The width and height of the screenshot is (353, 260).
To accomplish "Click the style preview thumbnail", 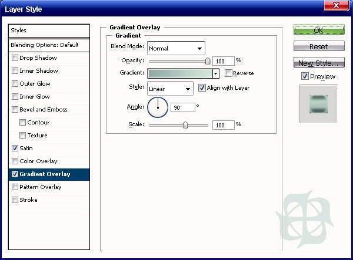I will [318, 104].
